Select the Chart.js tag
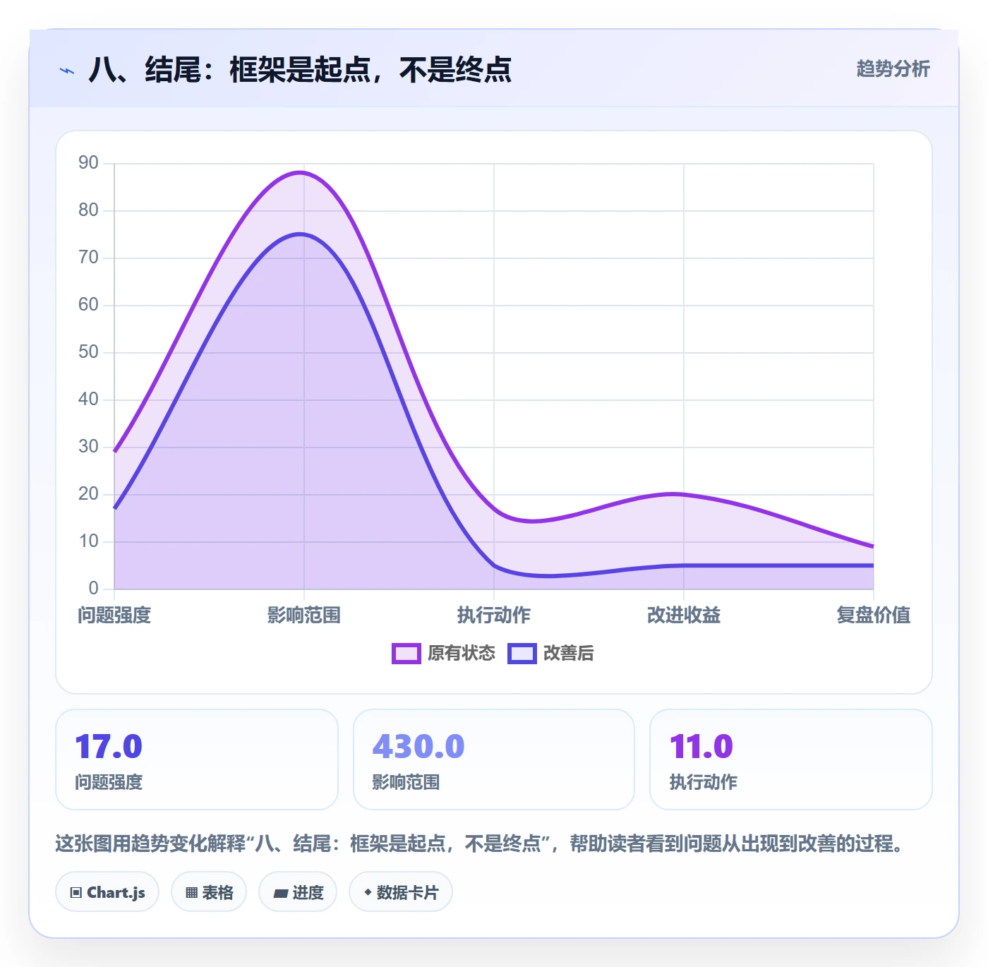The height and width of the screenshot is (967, 988). [107, 892]
